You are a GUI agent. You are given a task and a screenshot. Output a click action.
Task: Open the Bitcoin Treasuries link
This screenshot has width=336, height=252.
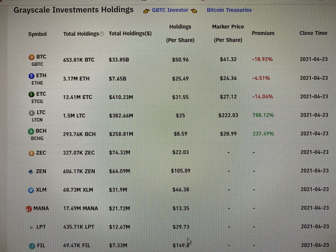pos(229,10)
